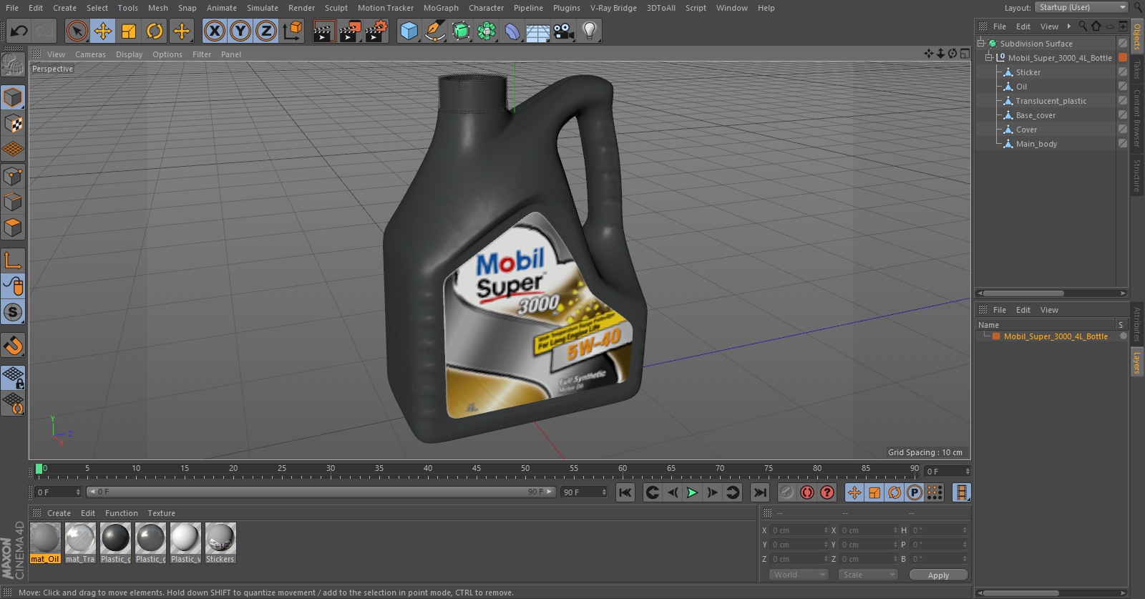Screen dimensions: 1145x599
Task: Open the Simulate menu
Action: pyautogui.click(x=263, y=8)
